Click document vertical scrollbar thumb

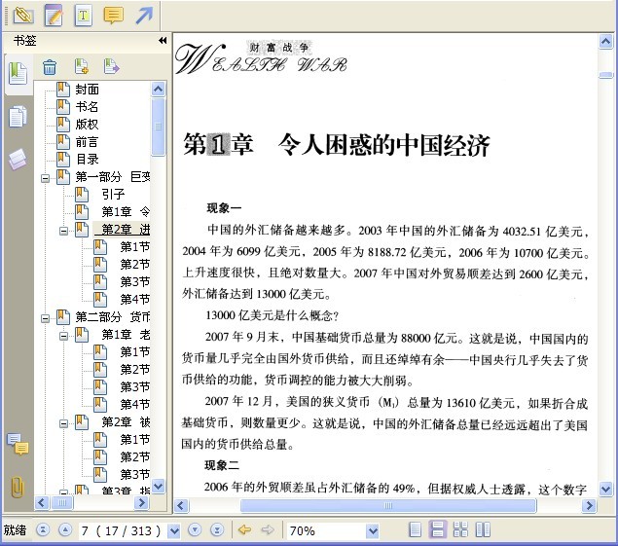(x=605, y=75)
